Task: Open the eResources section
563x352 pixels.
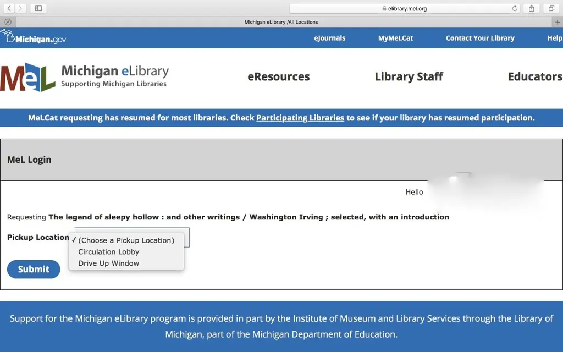Action: 279,76
